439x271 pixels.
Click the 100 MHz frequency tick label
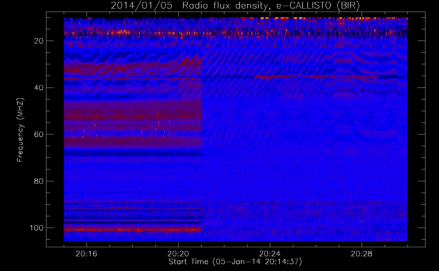tap(37, 228)
